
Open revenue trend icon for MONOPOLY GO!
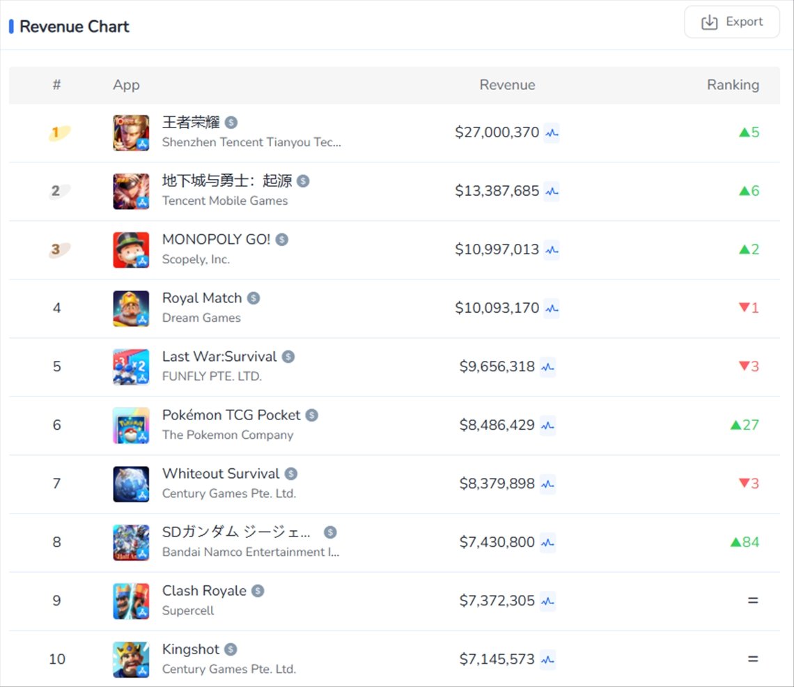coord(552,249)
